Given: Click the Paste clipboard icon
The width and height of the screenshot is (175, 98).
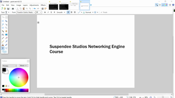Looking at the screenshot, I should pyautogui.click(x=24, y=9).
